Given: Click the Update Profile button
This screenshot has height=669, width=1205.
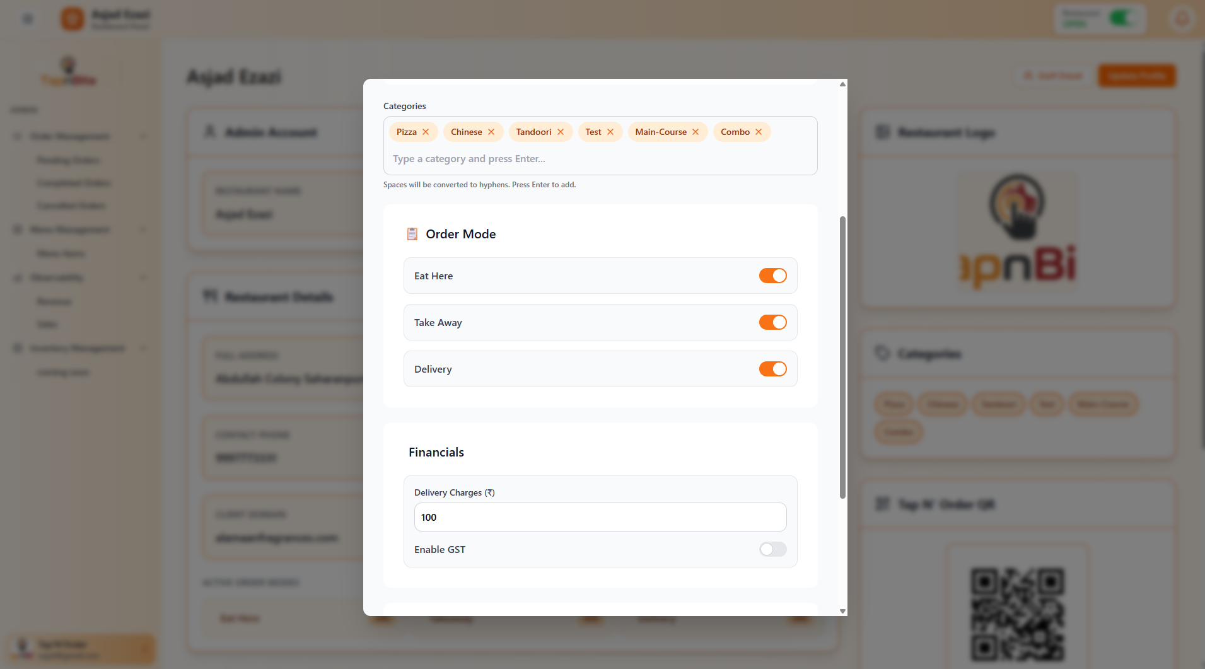Looking at the screenshot, I should [1137, 75].
